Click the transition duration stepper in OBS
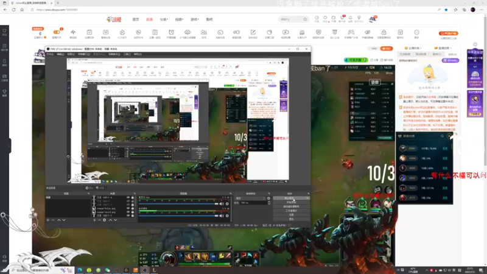This screenshot has width=487, height=274. (x=268, y=203)
